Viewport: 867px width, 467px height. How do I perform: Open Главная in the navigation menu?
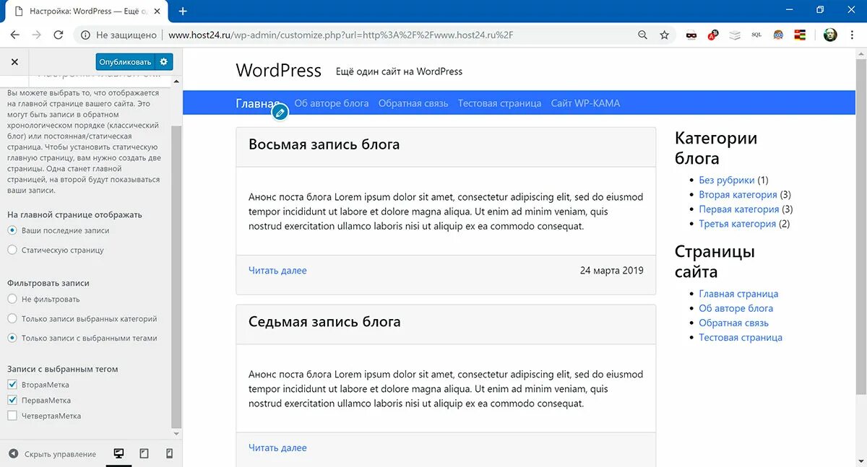tap(258, 103)
